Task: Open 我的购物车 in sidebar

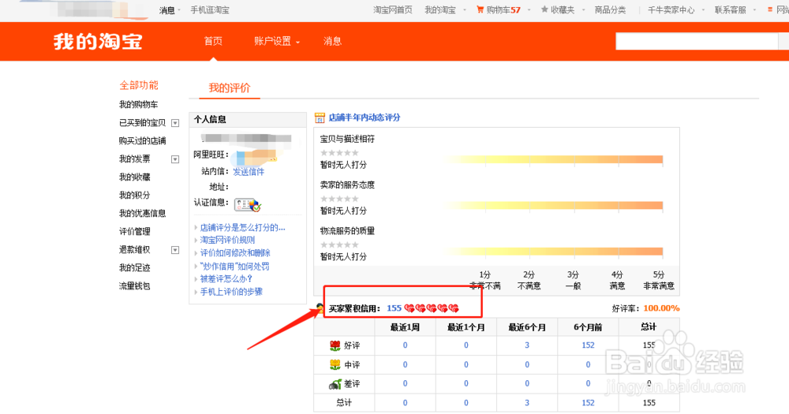Action: 138,105
